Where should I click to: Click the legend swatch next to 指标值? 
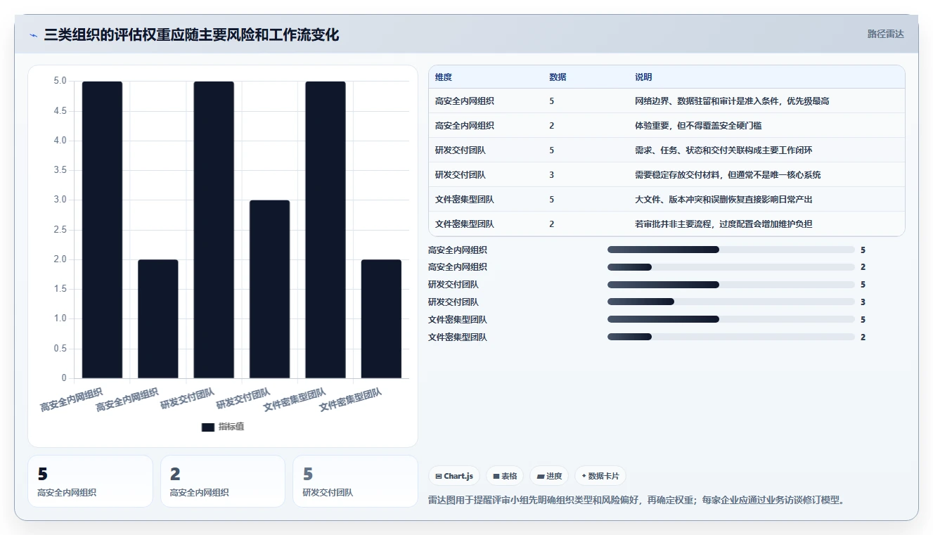click(x=207, y=427)
